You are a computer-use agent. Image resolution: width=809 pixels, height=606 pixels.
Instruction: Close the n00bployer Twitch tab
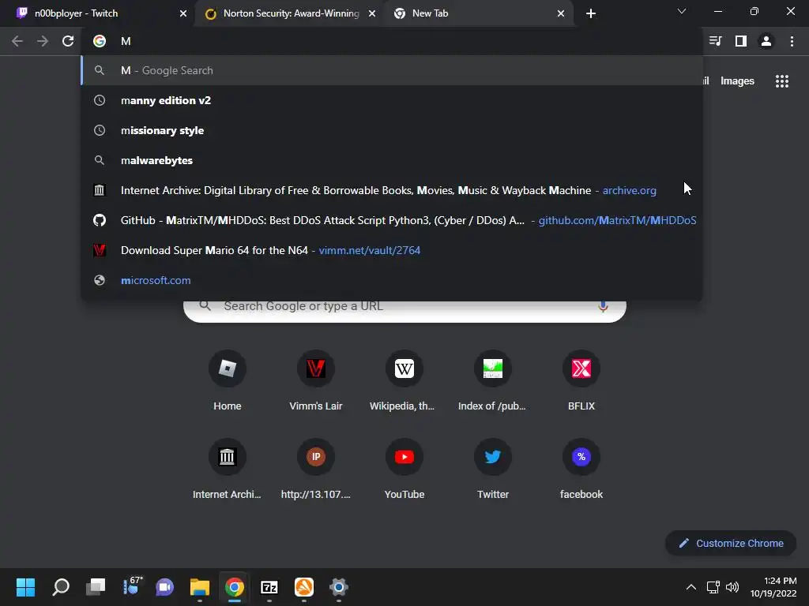pyautogui.click(x=183, y=13)
